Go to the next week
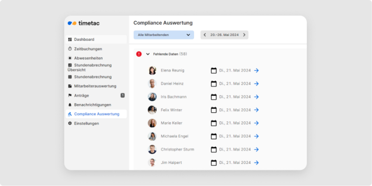Screen dimensions: 372x186 click(x=244, y=35)
